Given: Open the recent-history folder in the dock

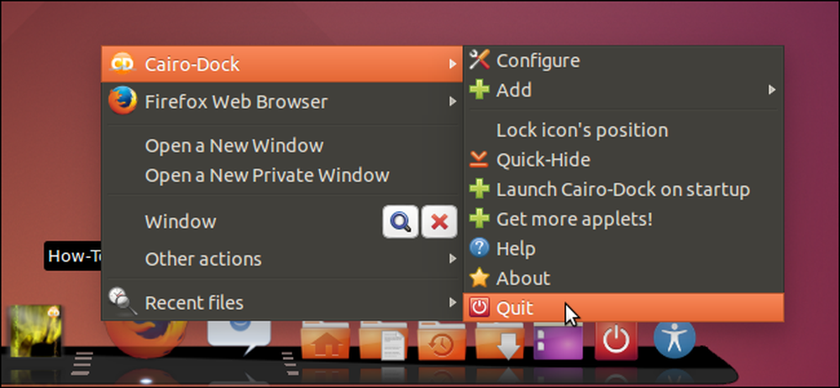Looking at the screenshot, I should (442, 340).
